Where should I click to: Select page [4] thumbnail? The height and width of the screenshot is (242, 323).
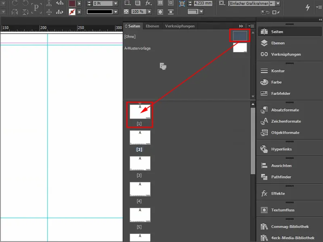pyautogui.click(x=140, y=189)
